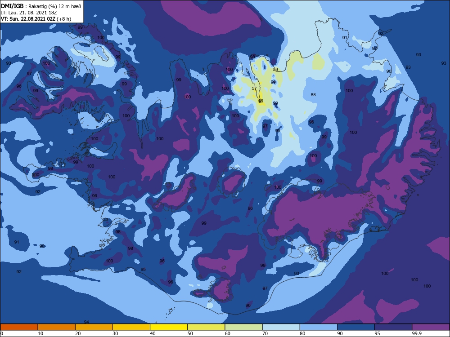Screen dimensions: 450x337
Task: Select the 20–30 amber legend swatch
Action: [94, 327]
